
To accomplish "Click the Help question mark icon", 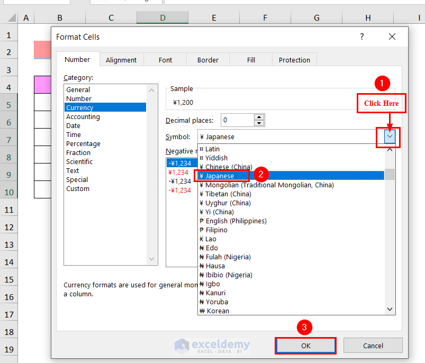I will (361, 37).
